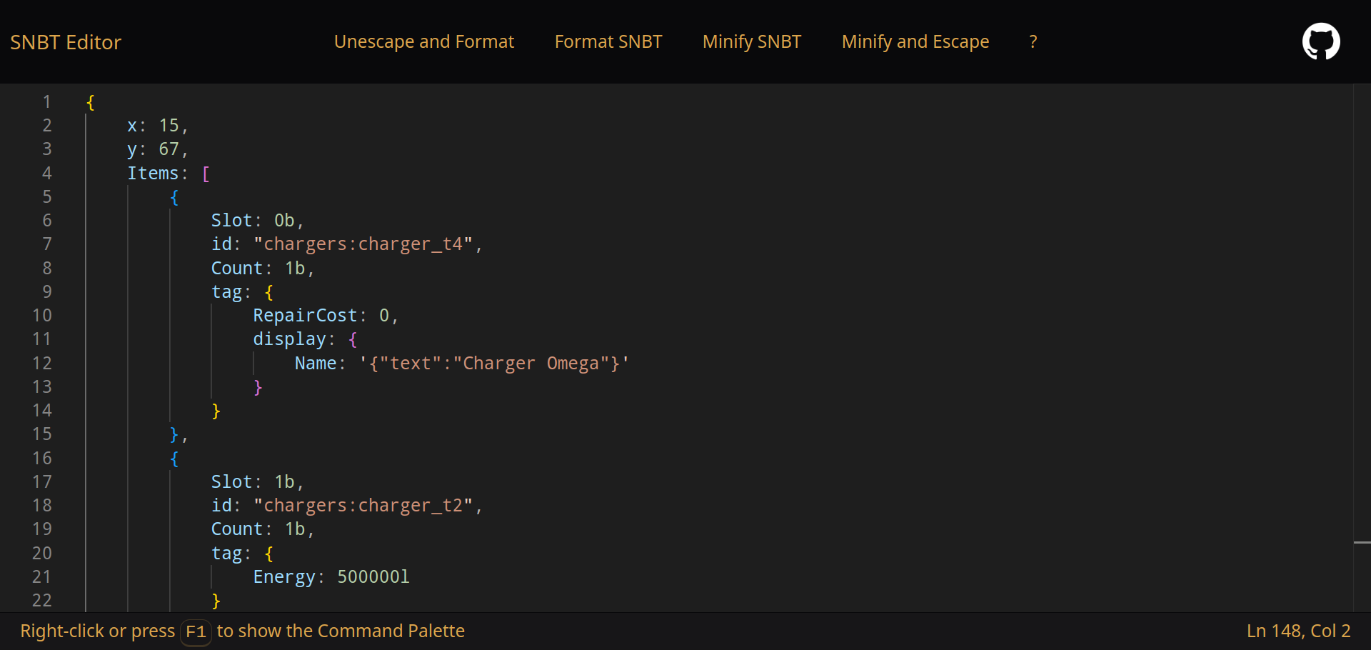Open the help (?) icon
The width and height of the screenshot is (1371, 650).
(x=1033, y=41)
